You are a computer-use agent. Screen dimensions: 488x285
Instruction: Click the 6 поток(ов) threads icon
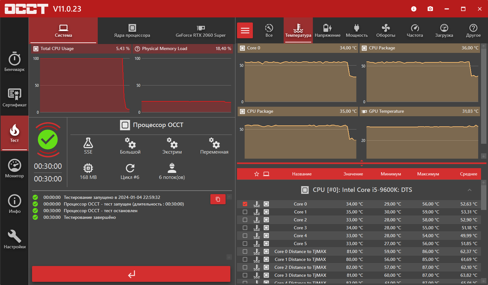coord(172,168)
